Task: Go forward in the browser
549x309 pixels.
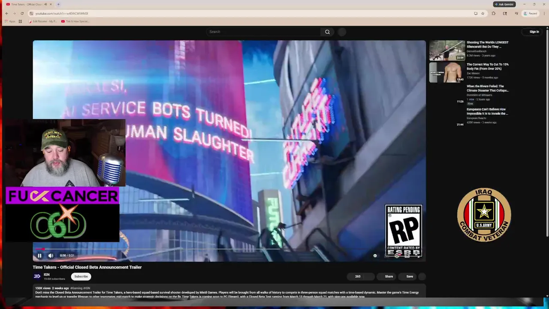Action: click(14, 13)
